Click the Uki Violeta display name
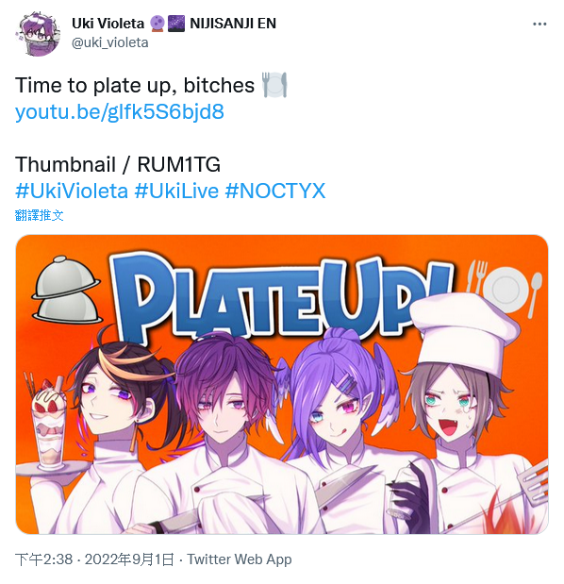The image size is (564, 584). [108, 24]
